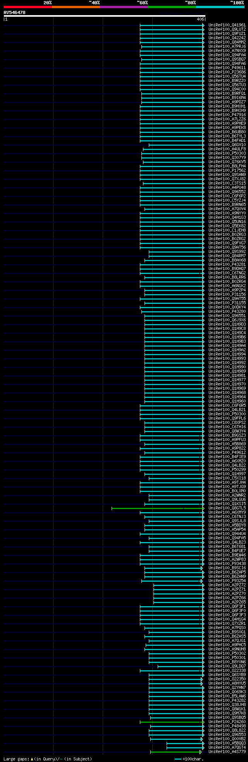The image size is (248, 762).
Task: Open hit UniRef100_Q9LUT2
Action: coord(227,29)
